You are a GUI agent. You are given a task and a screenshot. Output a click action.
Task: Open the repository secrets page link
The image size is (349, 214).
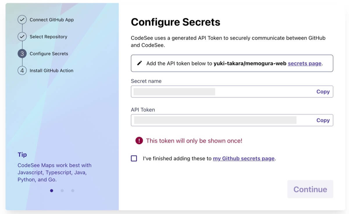(305, 63)
